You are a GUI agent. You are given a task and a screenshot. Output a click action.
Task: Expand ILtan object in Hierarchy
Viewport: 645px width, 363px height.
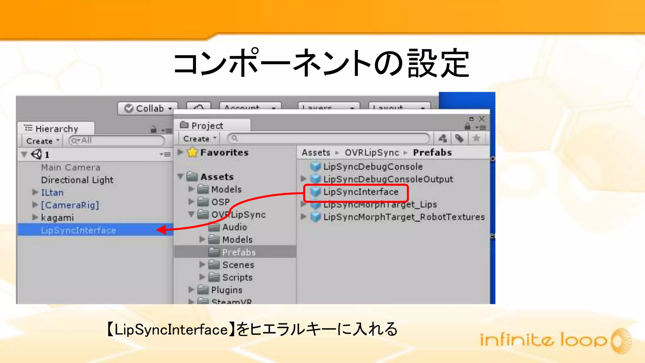point(35,192)
